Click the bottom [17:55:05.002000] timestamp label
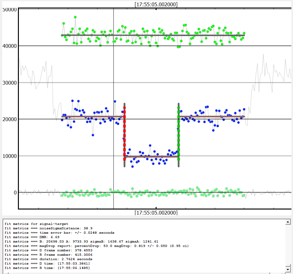293x274 pixels. pyautogui.click(x=156, y=213)
